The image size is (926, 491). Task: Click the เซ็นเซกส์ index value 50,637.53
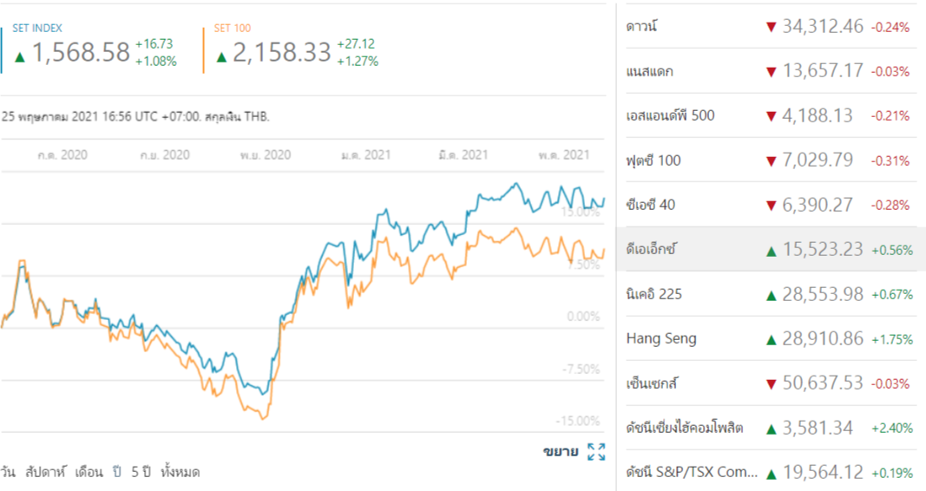click(822, 383)
